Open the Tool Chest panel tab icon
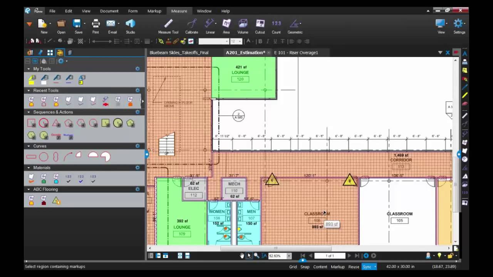493x277 pixels. click(60, 53)
